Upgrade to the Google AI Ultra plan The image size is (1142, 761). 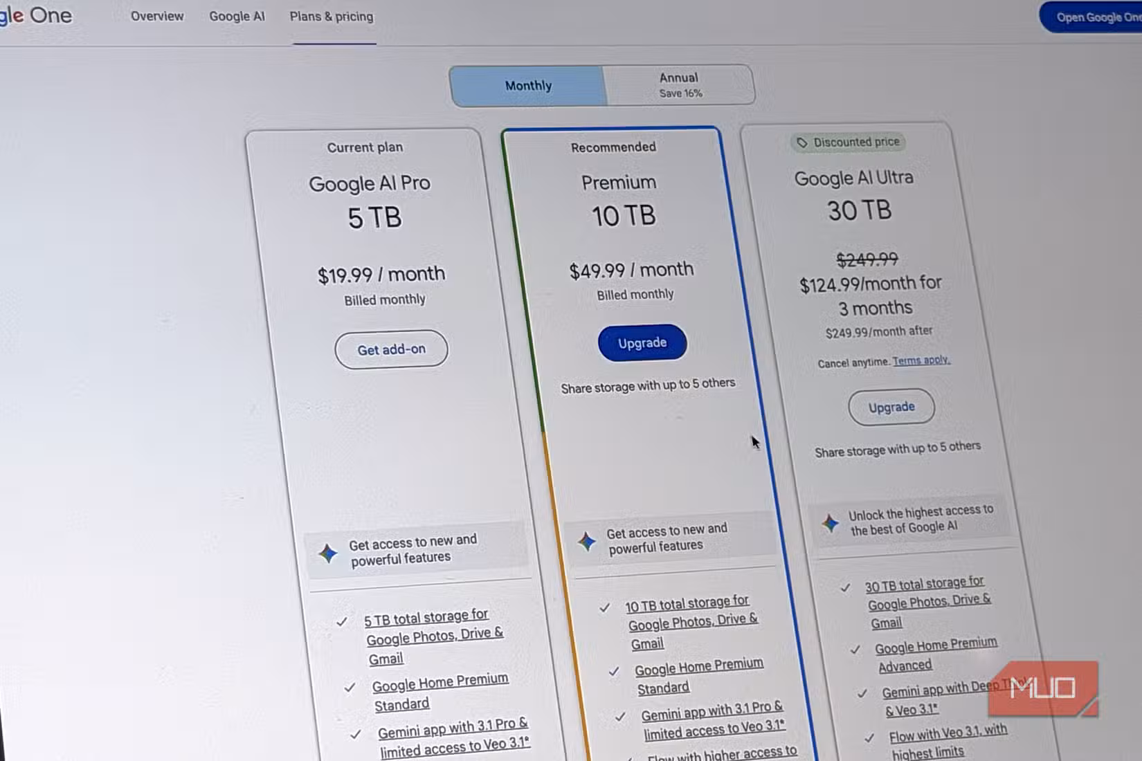[x=891, y=407]
